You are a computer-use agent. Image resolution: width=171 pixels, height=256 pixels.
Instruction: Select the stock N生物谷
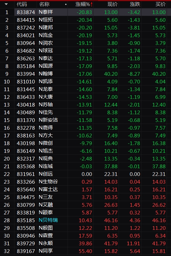[48, 182]
